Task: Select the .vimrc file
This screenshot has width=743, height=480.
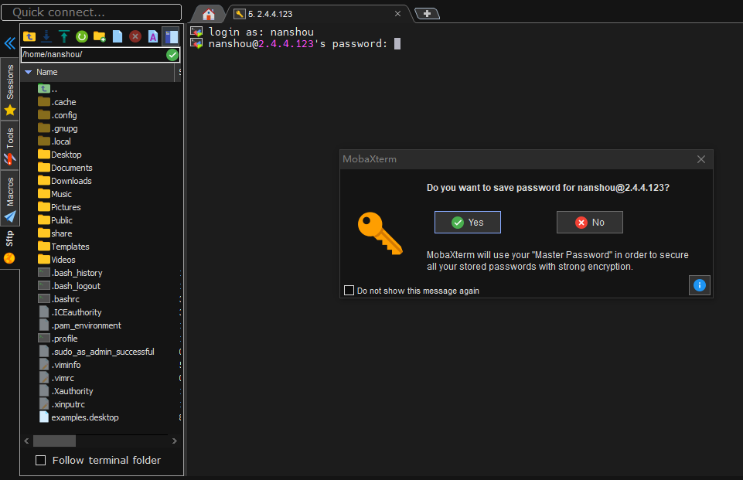Action: 56,378
